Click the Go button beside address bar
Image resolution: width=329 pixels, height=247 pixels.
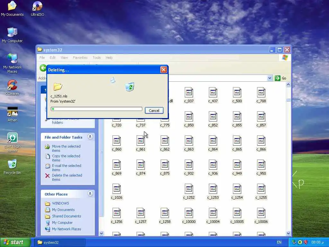point(280,78)
